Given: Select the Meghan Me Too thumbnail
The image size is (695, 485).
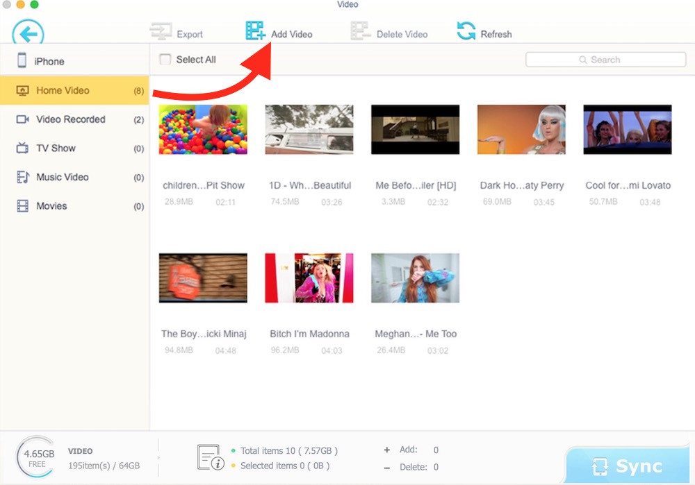Looking at the screenshot, I should click(x=416, y=278).
